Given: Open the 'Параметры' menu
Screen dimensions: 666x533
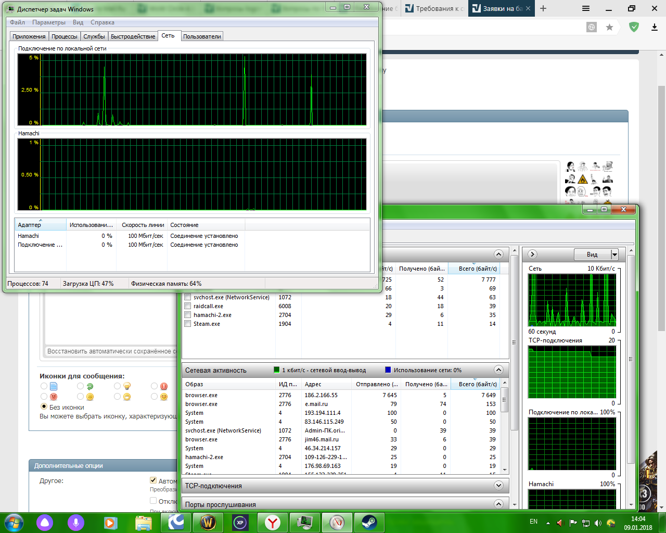Looking at the screenshot, I should coord(49,22).
